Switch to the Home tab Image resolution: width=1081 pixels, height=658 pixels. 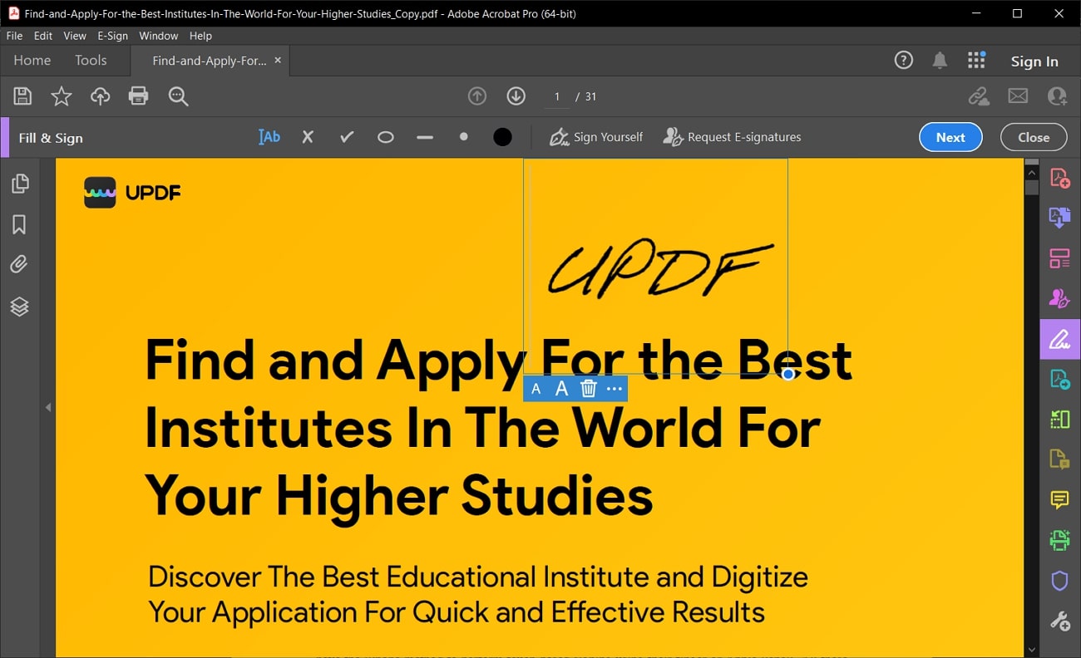[32, 60]
